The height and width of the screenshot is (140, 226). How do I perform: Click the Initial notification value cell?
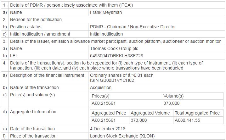pos(106,34)
